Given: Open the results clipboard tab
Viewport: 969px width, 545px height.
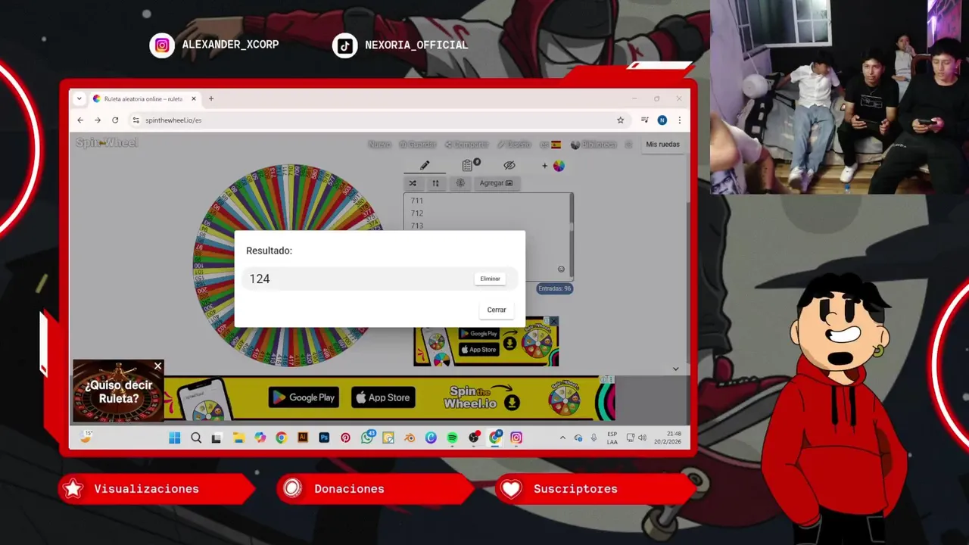Looking at the screenshot, I should 468,165.
